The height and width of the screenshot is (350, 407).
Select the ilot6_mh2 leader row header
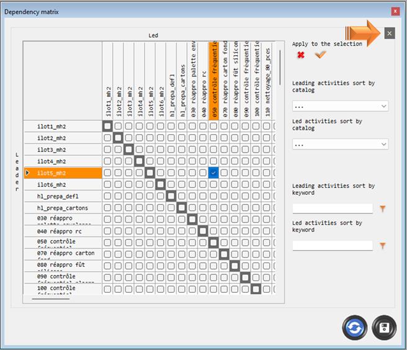[63, 184]
